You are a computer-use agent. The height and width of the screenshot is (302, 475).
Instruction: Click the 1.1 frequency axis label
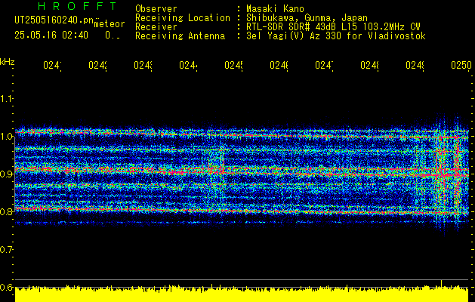[7, 98]
